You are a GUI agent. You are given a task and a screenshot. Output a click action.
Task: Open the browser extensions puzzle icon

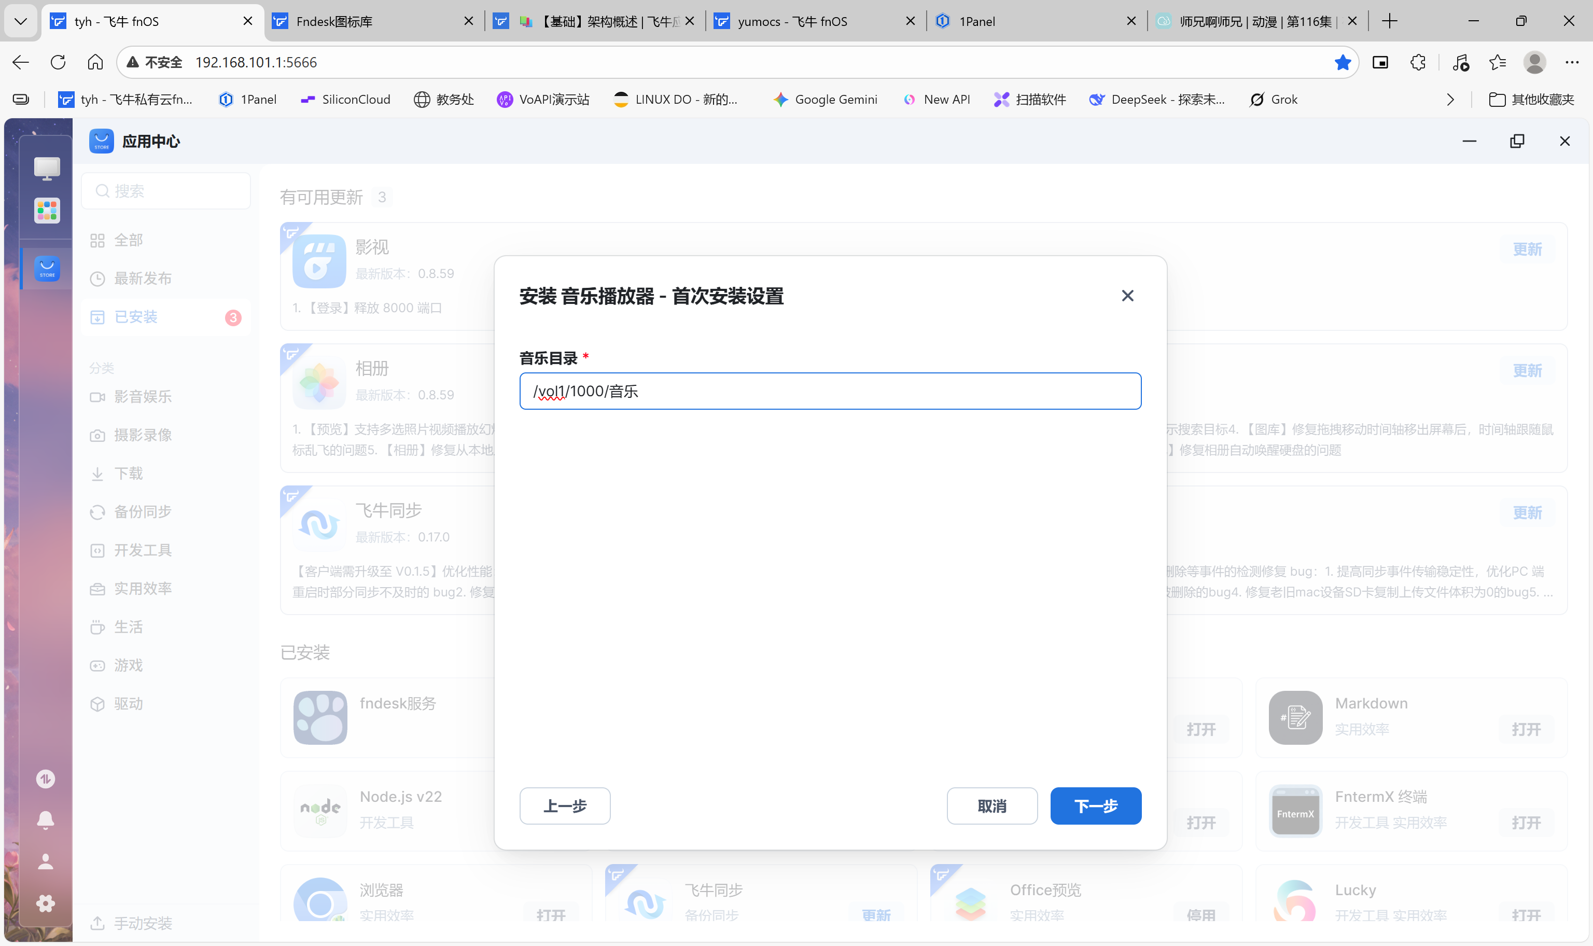[1418, 62]
